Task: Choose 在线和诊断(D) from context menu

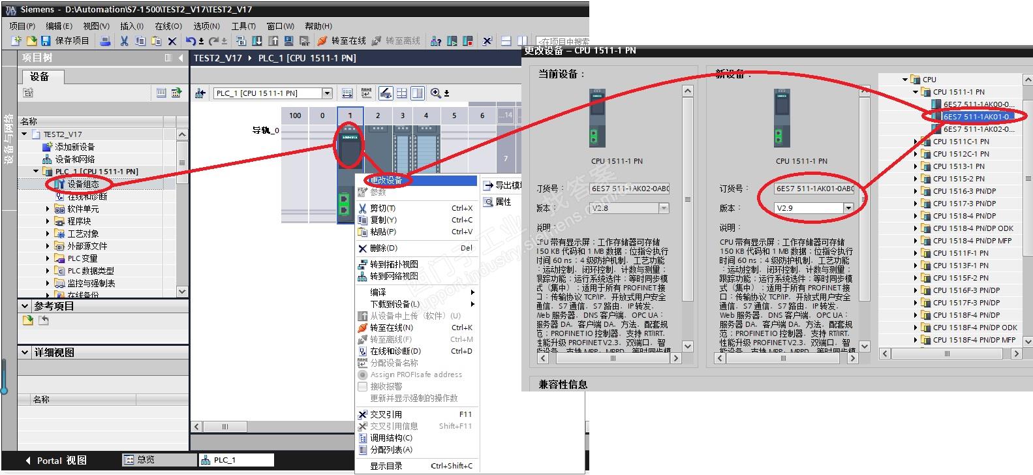Action: [x=417, y=351]
